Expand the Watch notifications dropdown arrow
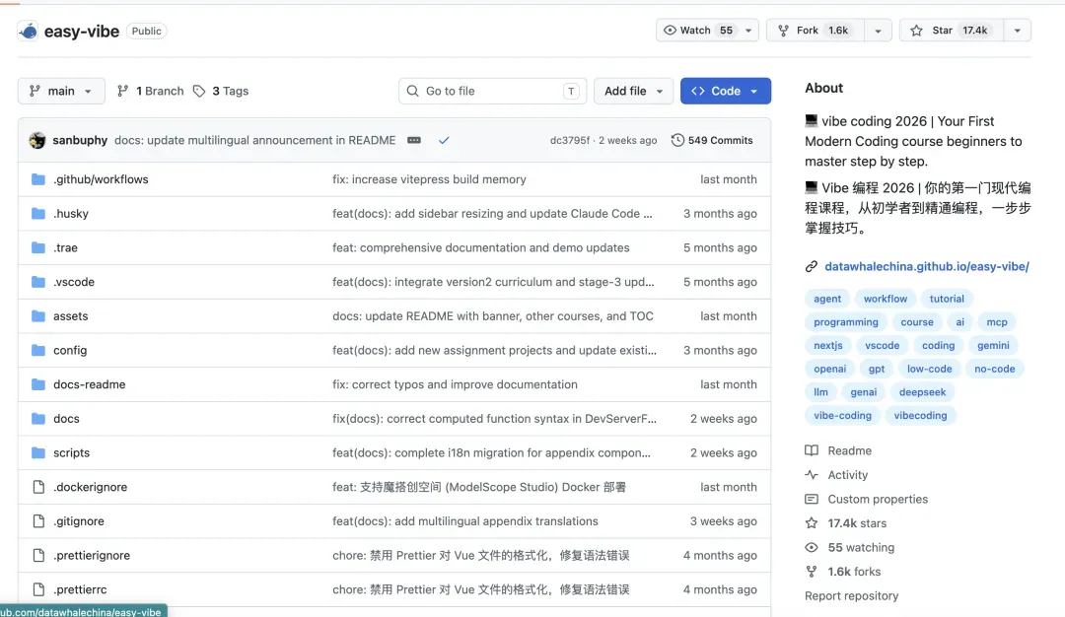The height and width of the screenshot is (617, 1065). tap(748, 31)
